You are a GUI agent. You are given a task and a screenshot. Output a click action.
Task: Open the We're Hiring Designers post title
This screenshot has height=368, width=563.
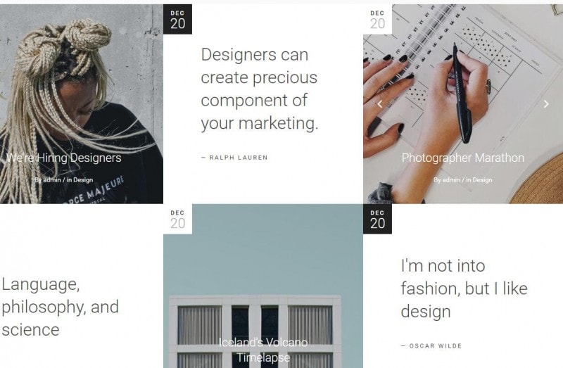[64, 158]
